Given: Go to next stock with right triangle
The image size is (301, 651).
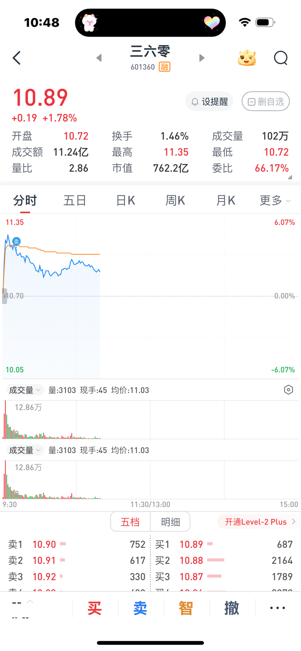Looking at the screenshot, I should pos(202,58).
